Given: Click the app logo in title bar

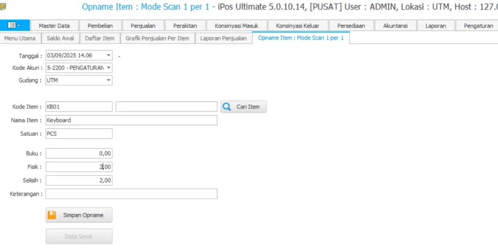Looking at the screenshot, I should pyautogui.click(x=3, y=6).
